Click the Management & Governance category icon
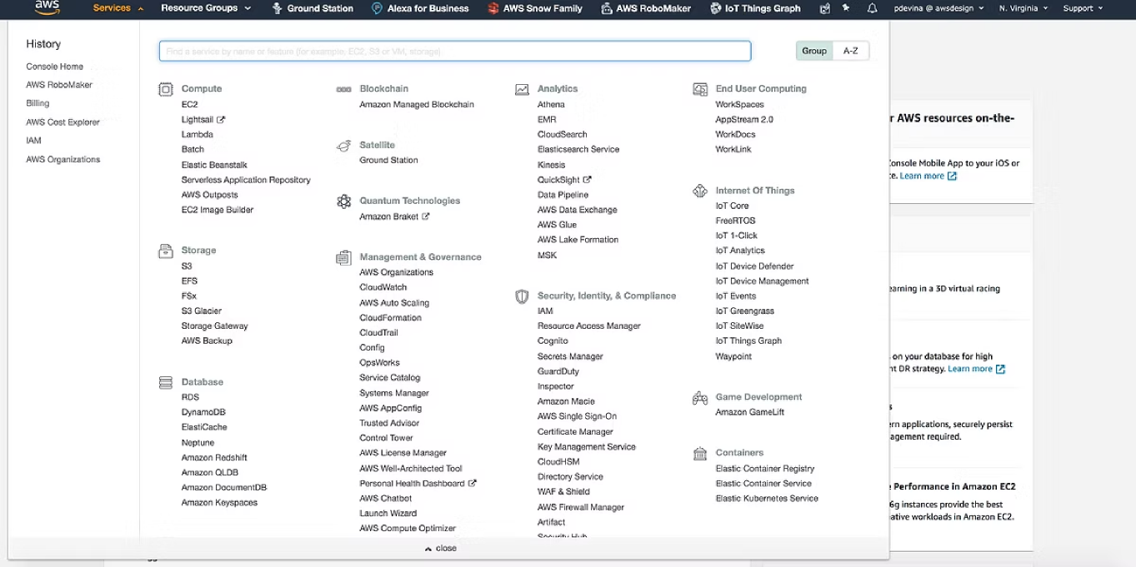Viewport: 1136px width, 567px height. click(x=343, y=257)
